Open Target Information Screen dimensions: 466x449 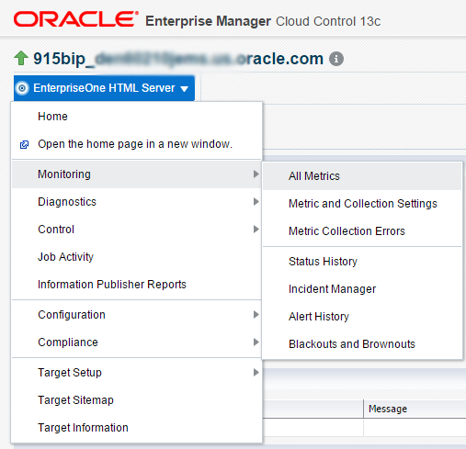tap(137, 428)
